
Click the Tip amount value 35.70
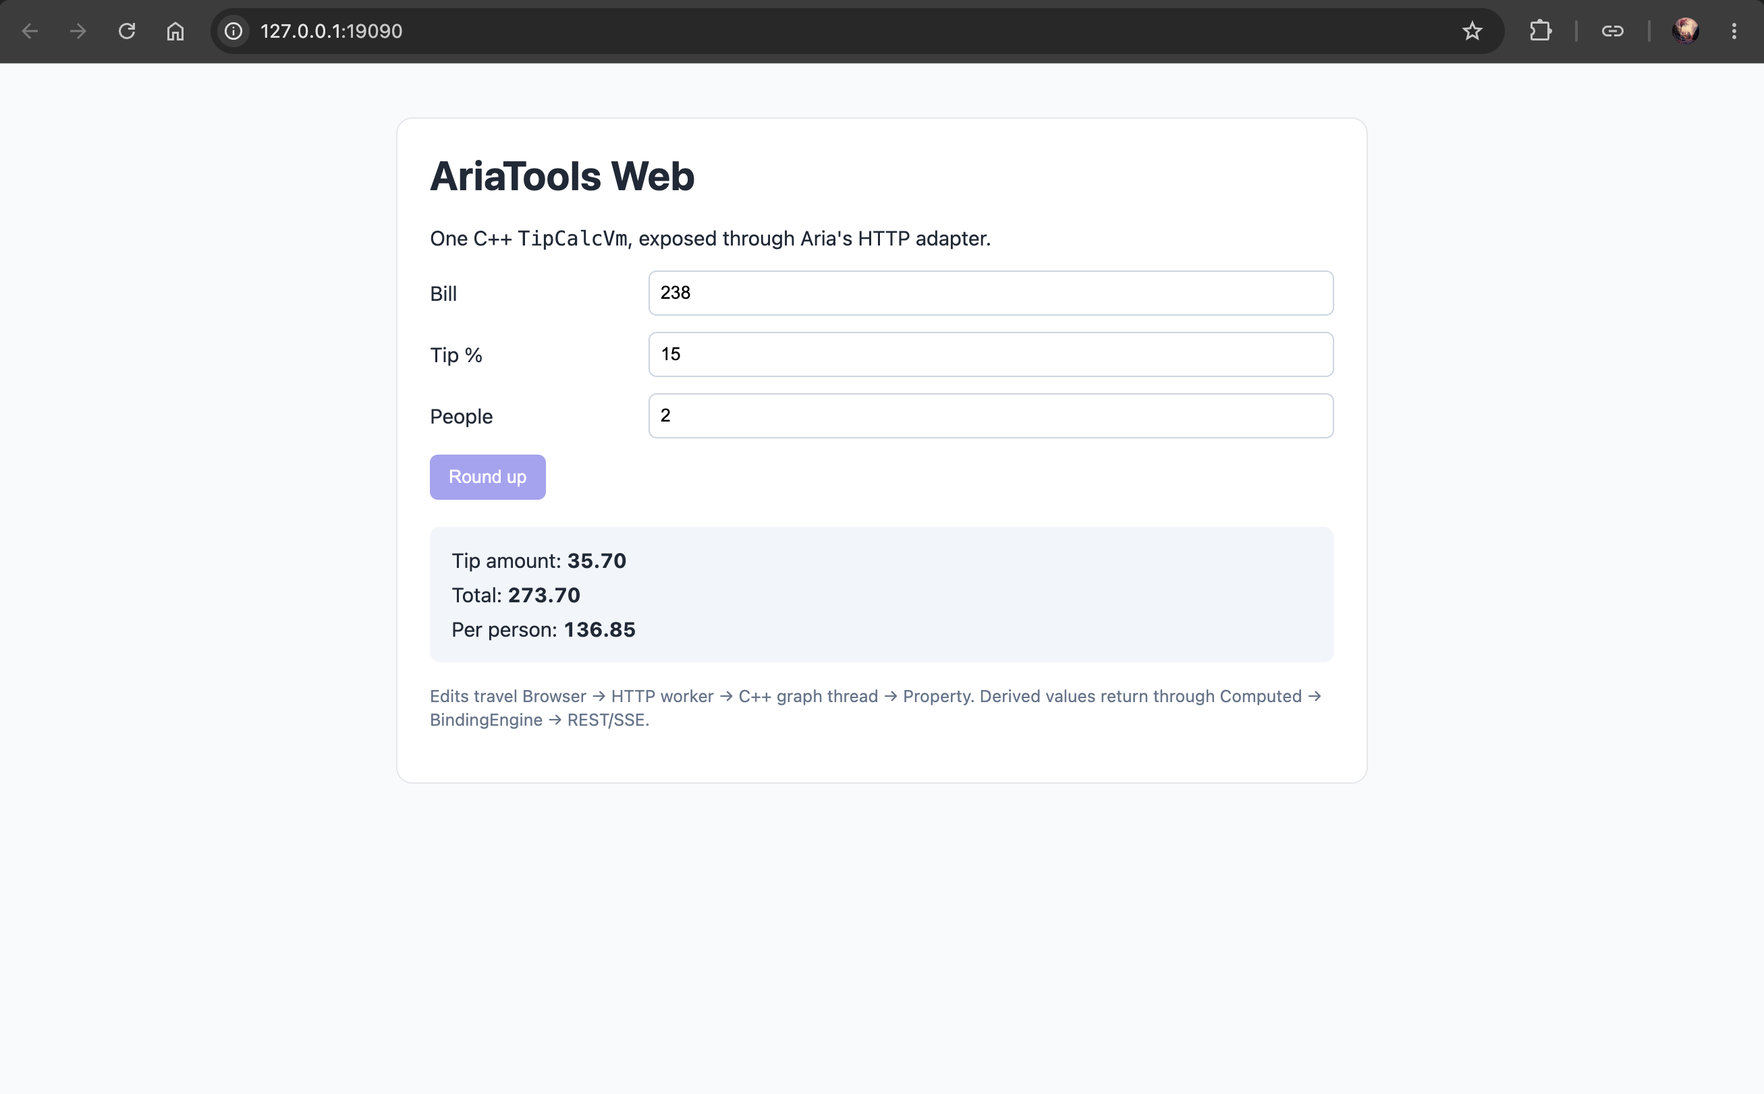point(597,560)
